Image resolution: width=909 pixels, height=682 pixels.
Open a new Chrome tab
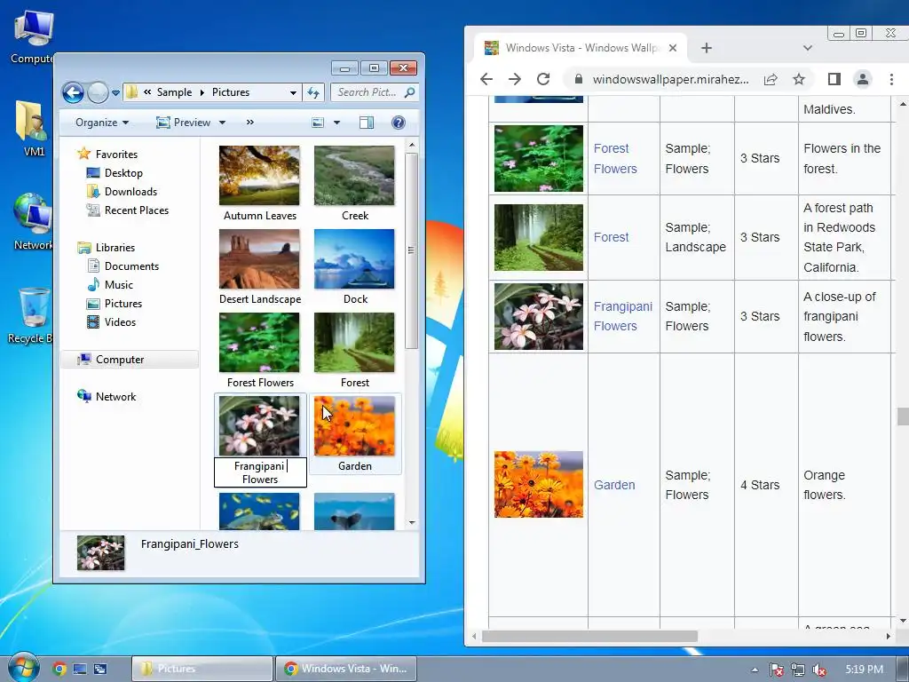pyautogui.click(x=706, y=48)
